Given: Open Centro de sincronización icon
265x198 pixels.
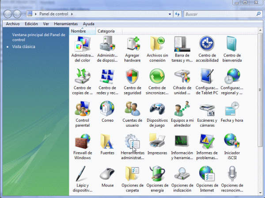Looking at the screenshot, I should point(157,76).
